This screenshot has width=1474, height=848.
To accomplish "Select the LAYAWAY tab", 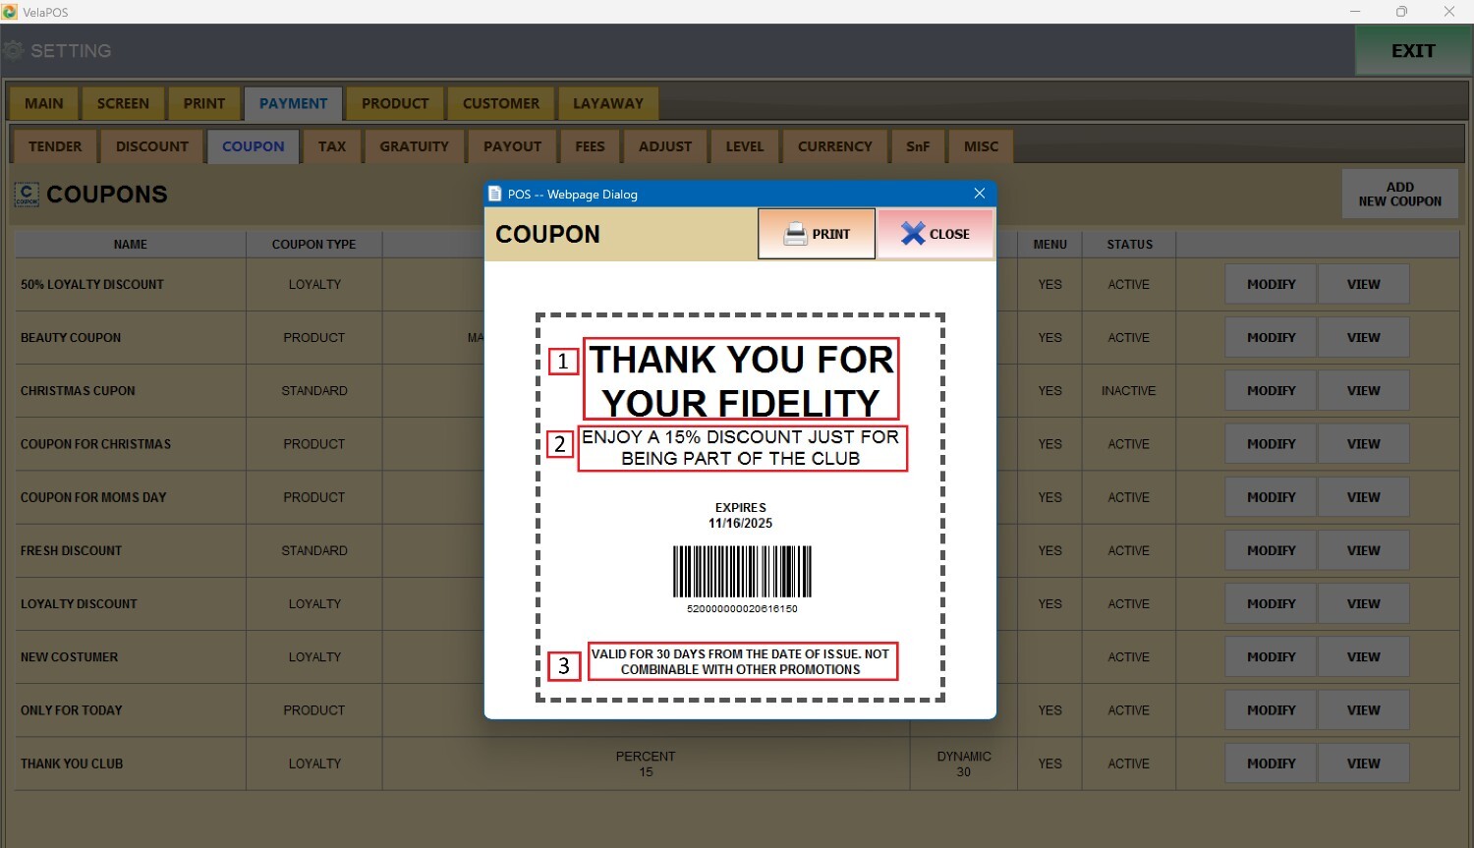I will pyautogui.click(x=607, y=103).
